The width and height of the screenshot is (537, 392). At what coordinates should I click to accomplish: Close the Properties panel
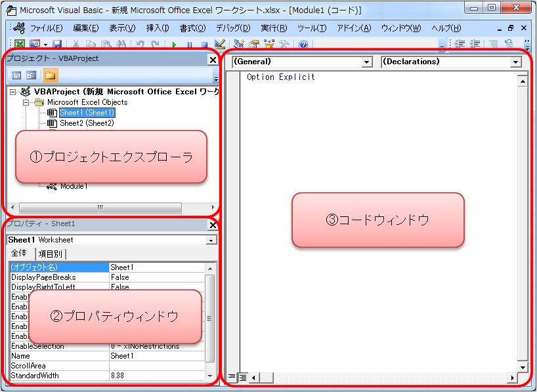click(x=213, y=225)
